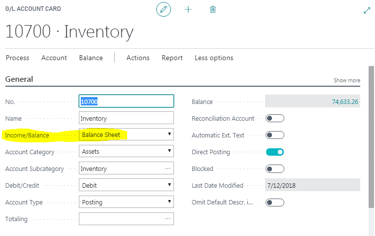This screenshot has height=236, width=375.
Task: Click into the Name input field
Action: click(x=126, y=118)
